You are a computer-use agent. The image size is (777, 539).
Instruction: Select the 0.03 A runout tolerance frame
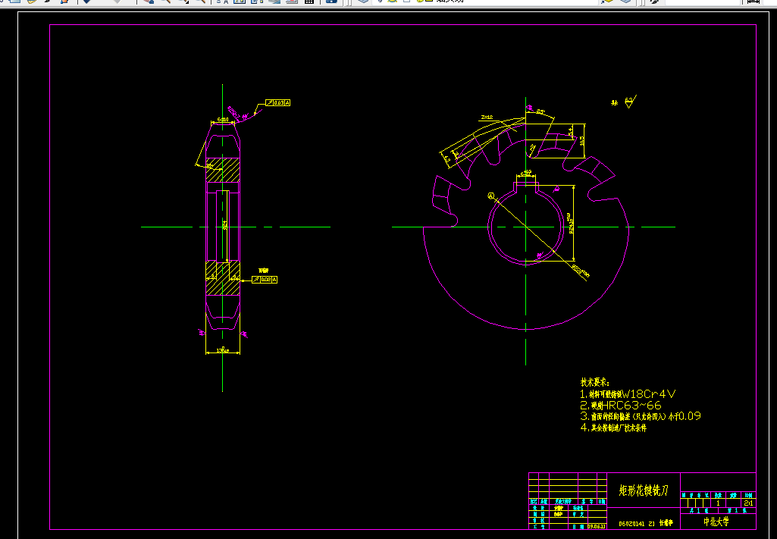pos(277,102)
